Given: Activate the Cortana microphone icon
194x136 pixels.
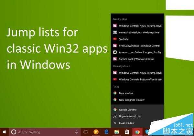Looking at the screenshot, I should [x=76, y=132].
